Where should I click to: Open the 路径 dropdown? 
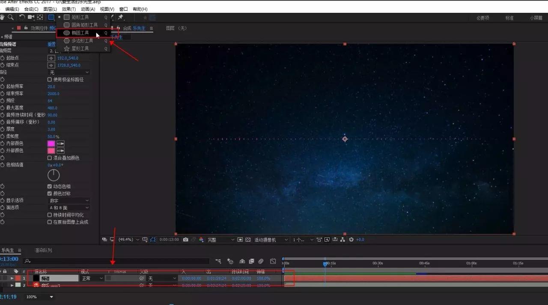[69, 72]
